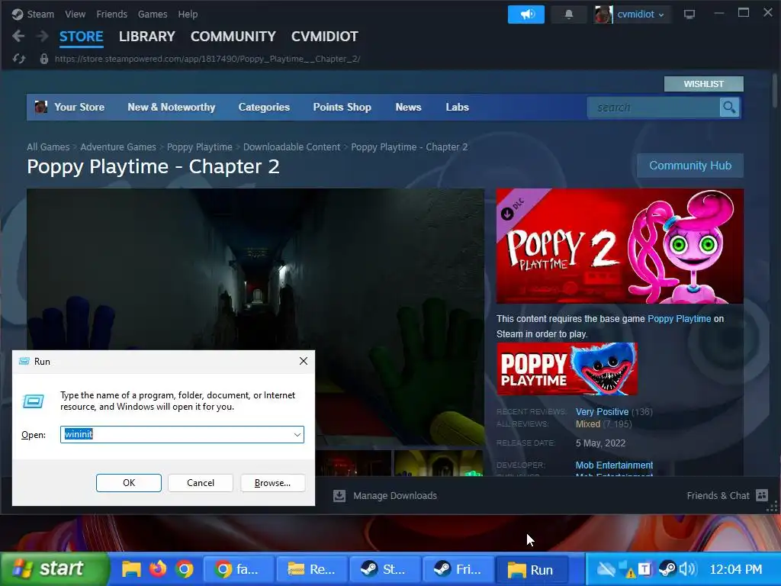The image size is (781, 586).
Task: Click the Steam page vertical scrollbar
Action: point(775,90)
